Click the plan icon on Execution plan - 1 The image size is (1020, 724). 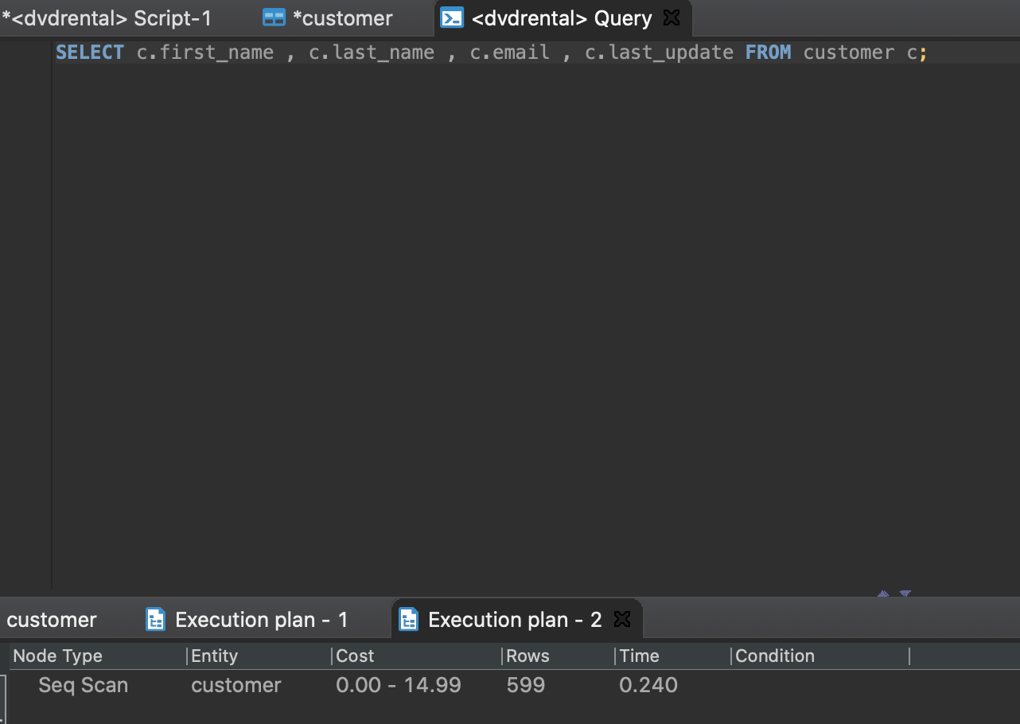[156, 620]
